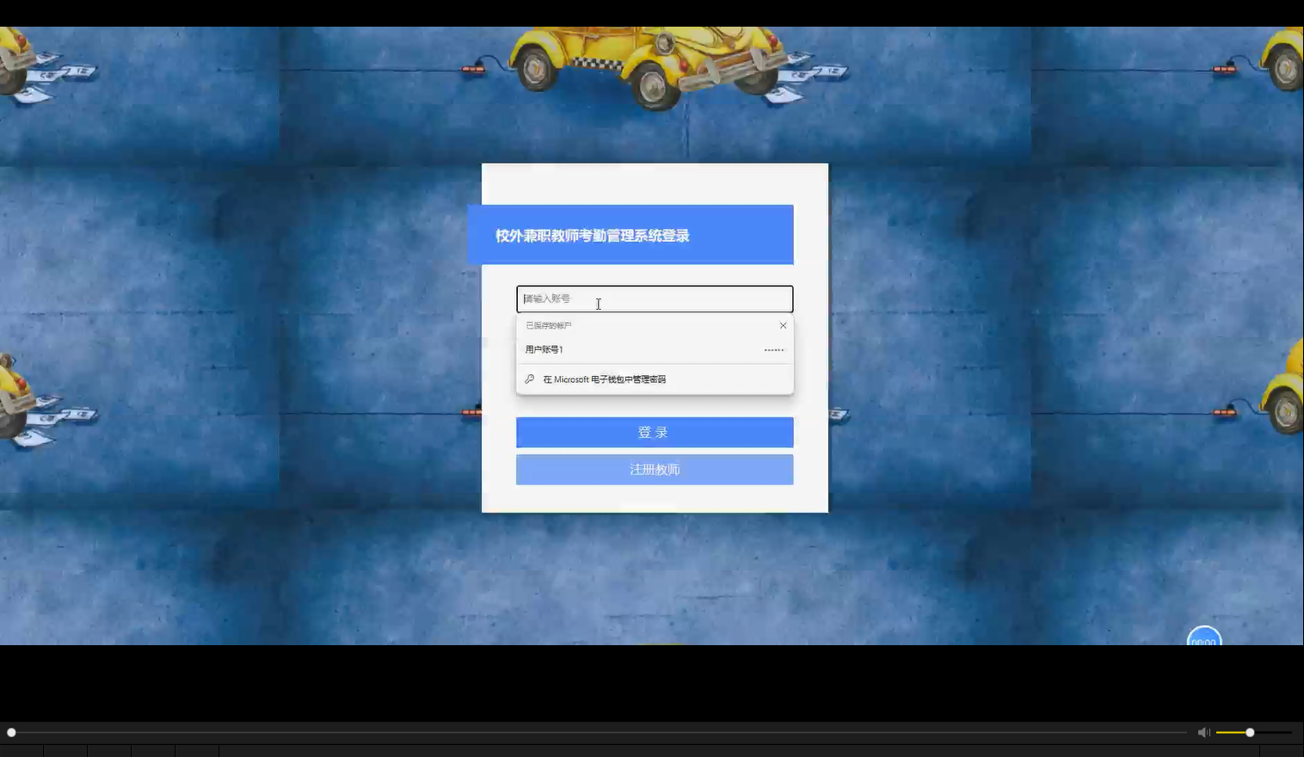Open Microsoft 电子钱包 password management
1304x757 pixels.
[655, 379]
